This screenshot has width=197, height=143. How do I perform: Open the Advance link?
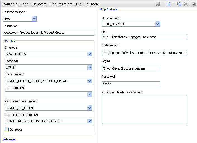click(x=9, y=139)
